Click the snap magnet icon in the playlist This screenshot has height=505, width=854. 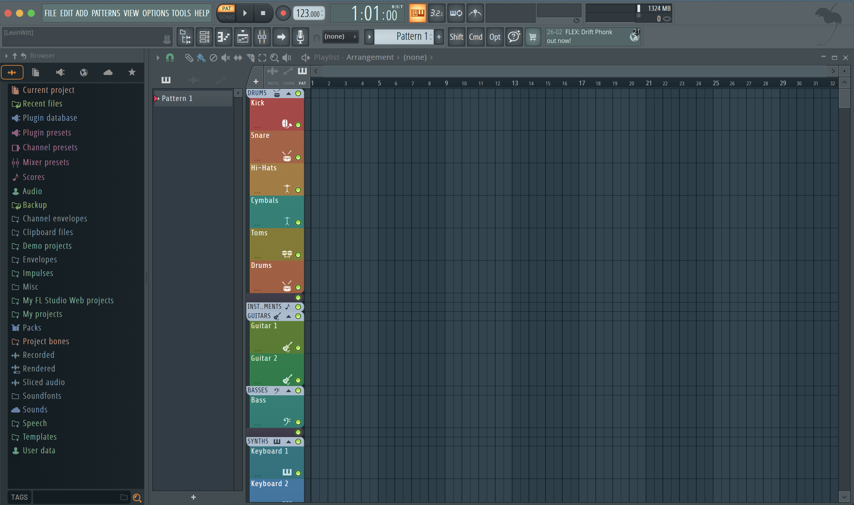tap(170, 57)
